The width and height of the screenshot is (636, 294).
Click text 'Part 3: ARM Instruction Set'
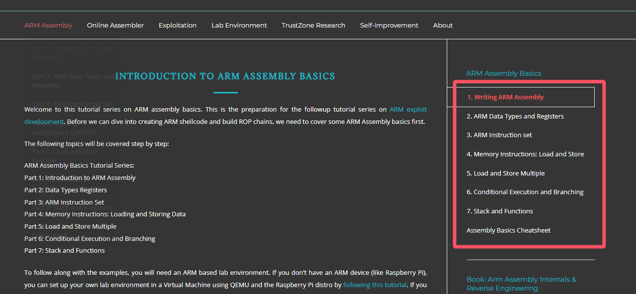pyautogui.click(x=64, y=202)
